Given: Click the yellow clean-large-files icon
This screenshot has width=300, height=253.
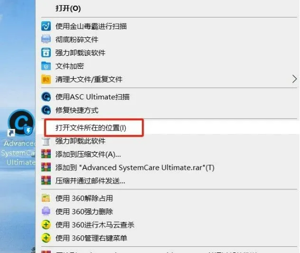Looking at the screenshot, I should tap(46, 79).
